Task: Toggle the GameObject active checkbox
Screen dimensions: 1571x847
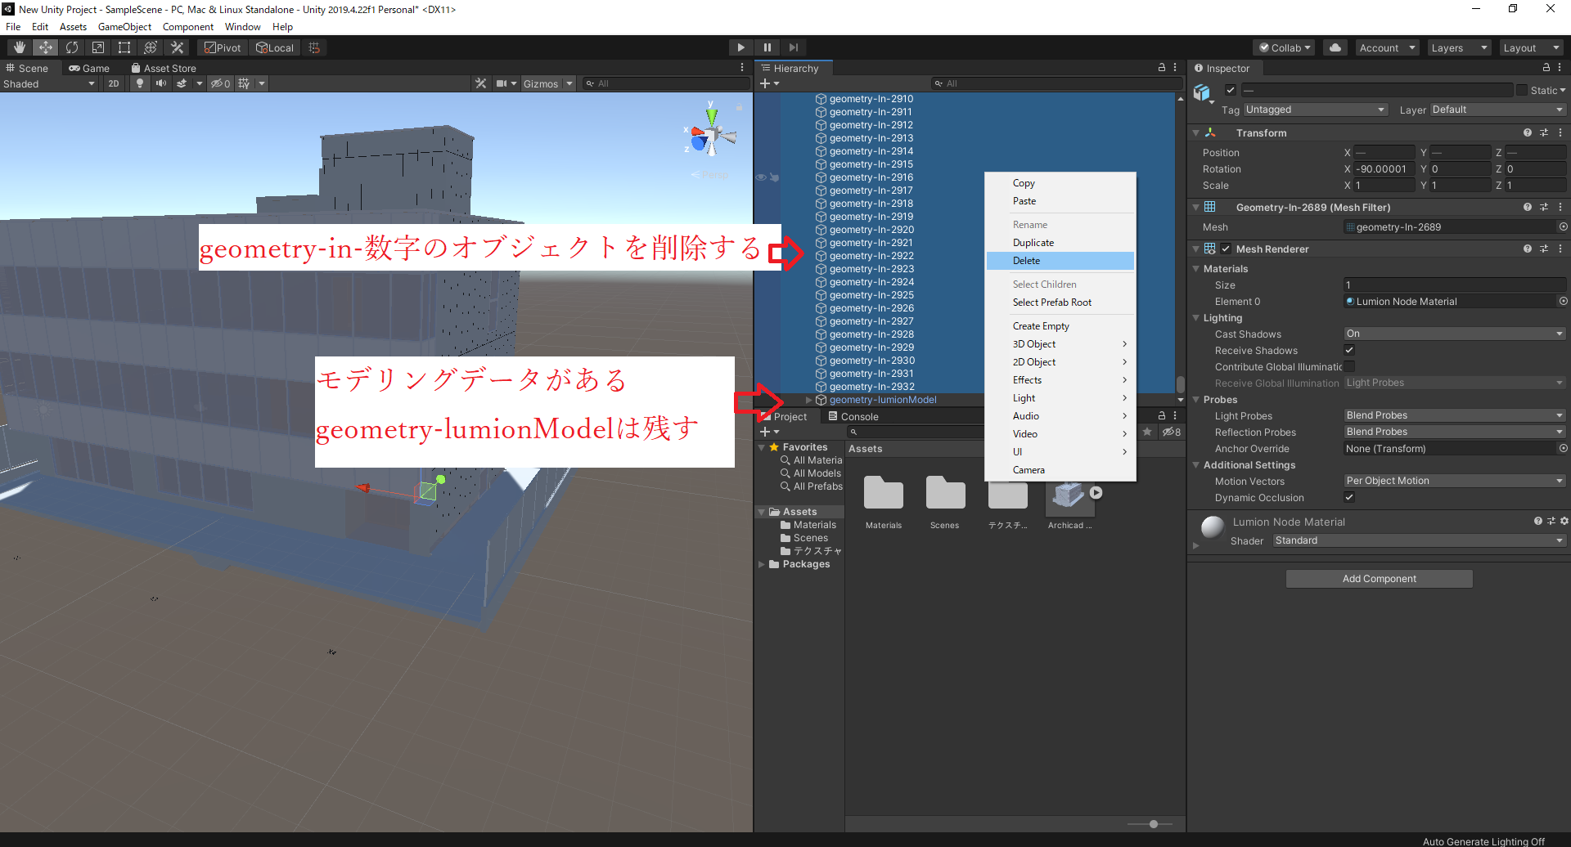Action: tap(1231, 90)
